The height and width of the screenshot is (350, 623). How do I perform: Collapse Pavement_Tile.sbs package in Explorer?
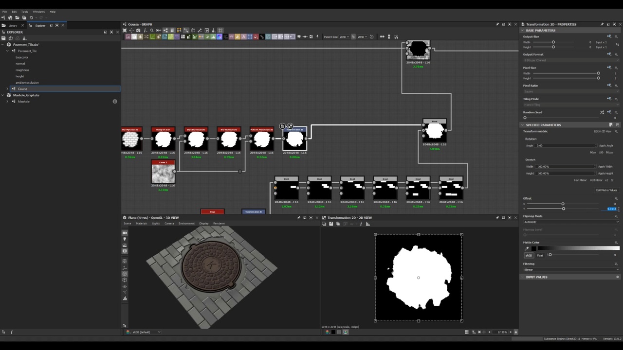coord(2,45)
